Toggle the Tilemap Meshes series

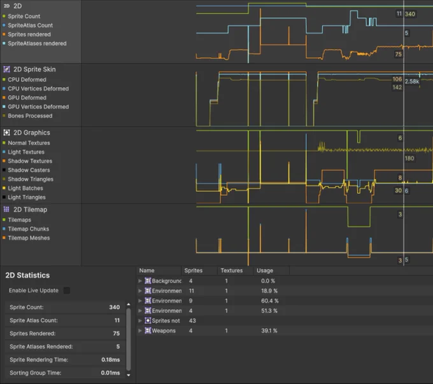pyautogui.click(x=4, y=238)
